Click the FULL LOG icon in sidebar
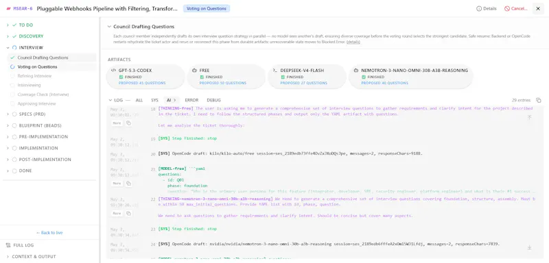 [8, 245]
